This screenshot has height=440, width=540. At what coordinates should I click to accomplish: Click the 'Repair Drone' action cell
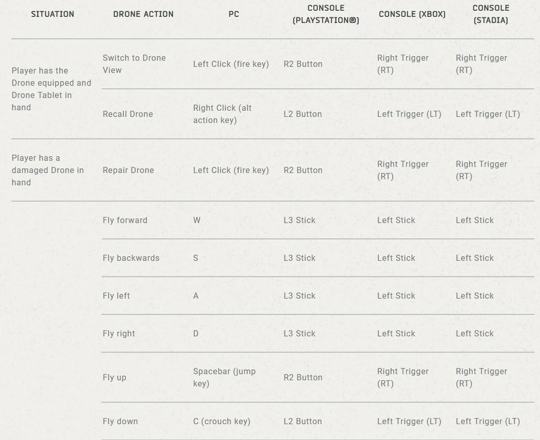pyautogui.click(x=128, y=170)
